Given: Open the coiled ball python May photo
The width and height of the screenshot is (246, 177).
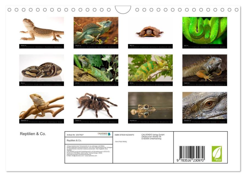Looking at the screenshot, I should [42, 68].
